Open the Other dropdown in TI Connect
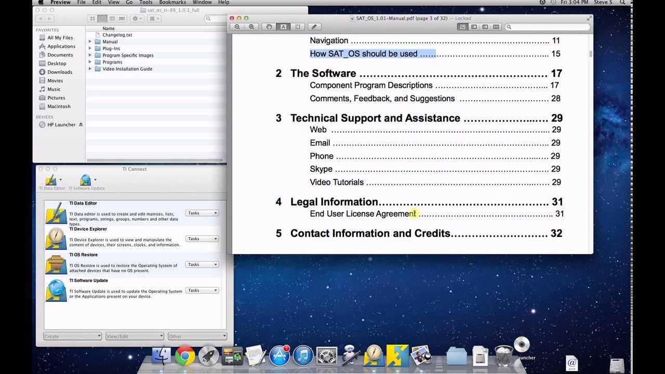Viewport: 665px width, 374px height. click(x=197, y=336)
